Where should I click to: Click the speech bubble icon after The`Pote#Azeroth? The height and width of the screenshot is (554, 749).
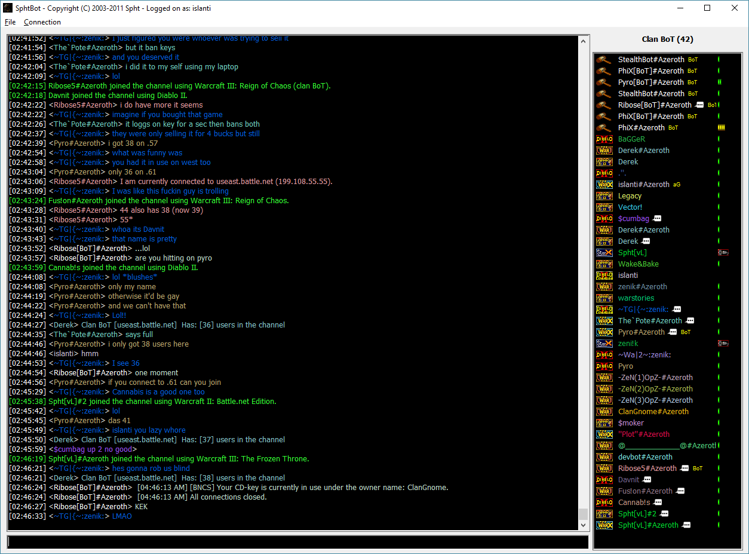tap(690, 321)
